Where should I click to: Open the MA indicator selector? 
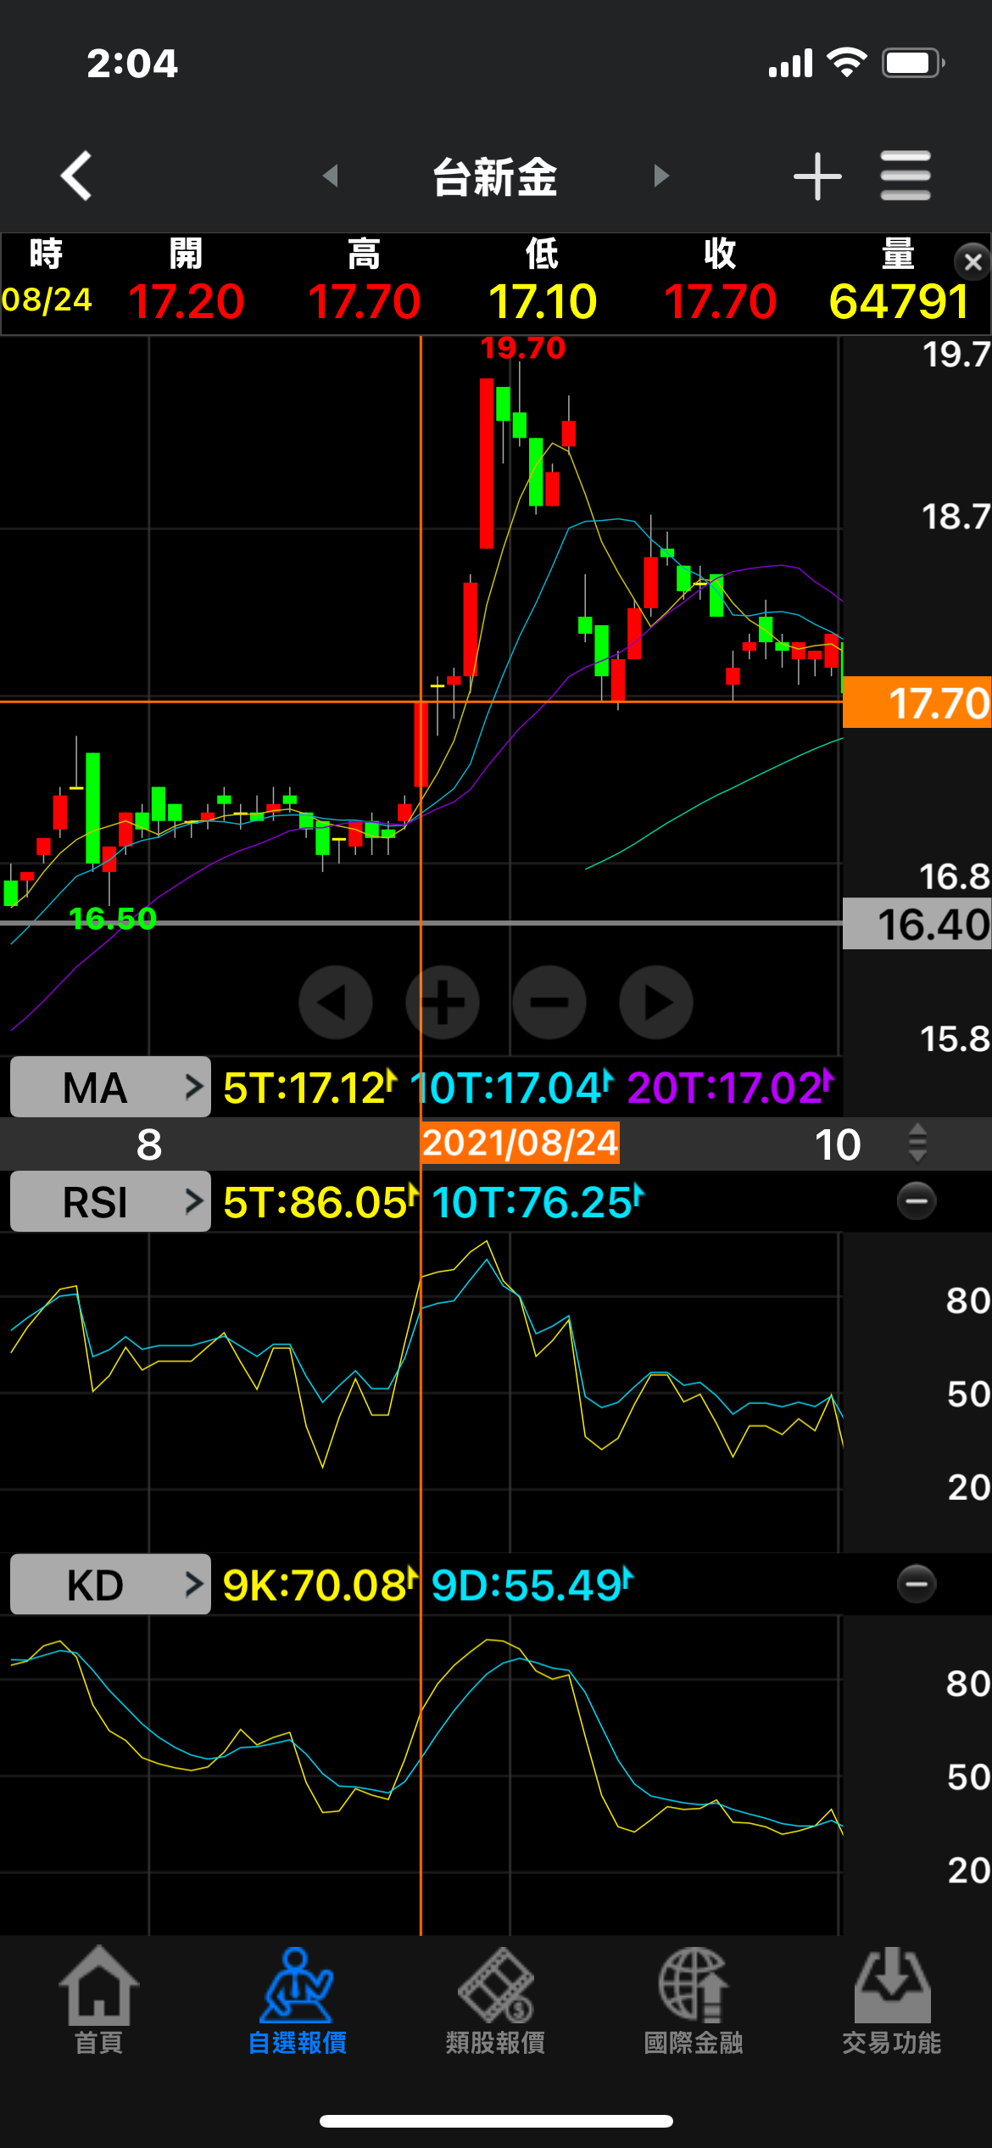point(110,1087)
